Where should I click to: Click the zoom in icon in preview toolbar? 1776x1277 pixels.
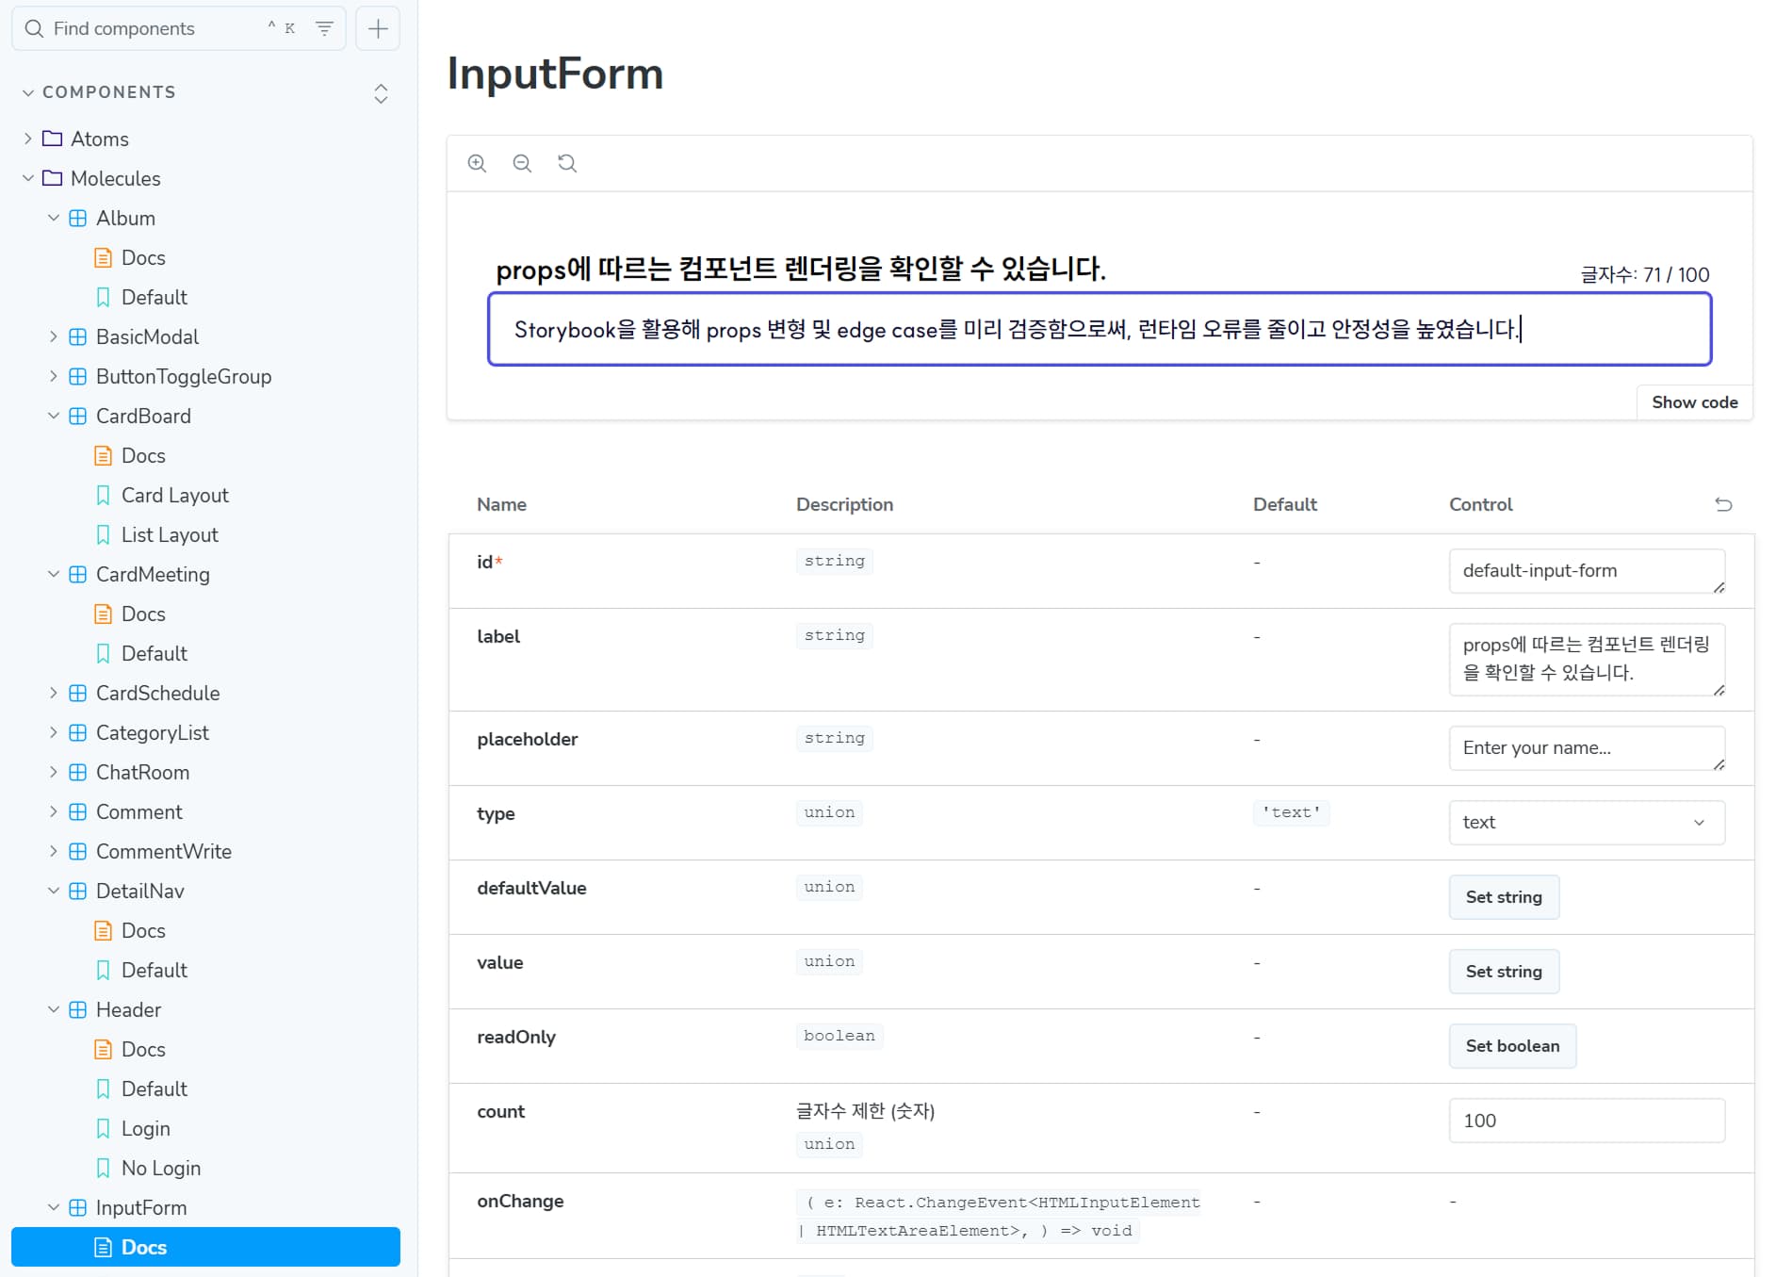tap(478, 163)
